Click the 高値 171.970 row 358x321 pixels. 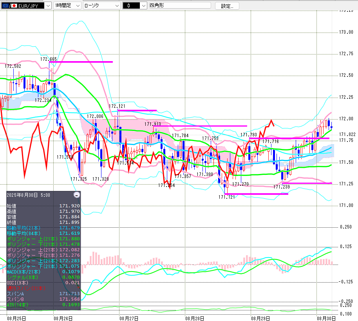pyautogui.click(x=43, y=211)
